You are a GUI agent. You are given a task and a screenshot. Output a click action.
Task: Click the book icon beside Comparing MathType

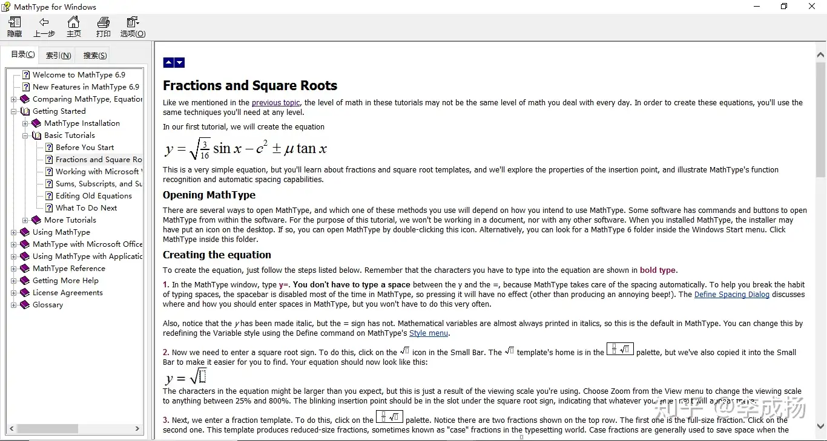click(25, 99)
